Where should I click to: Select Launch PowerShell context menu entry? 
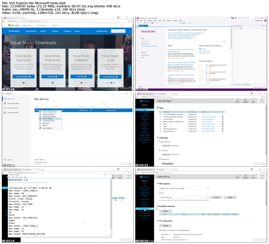(50, 114)
